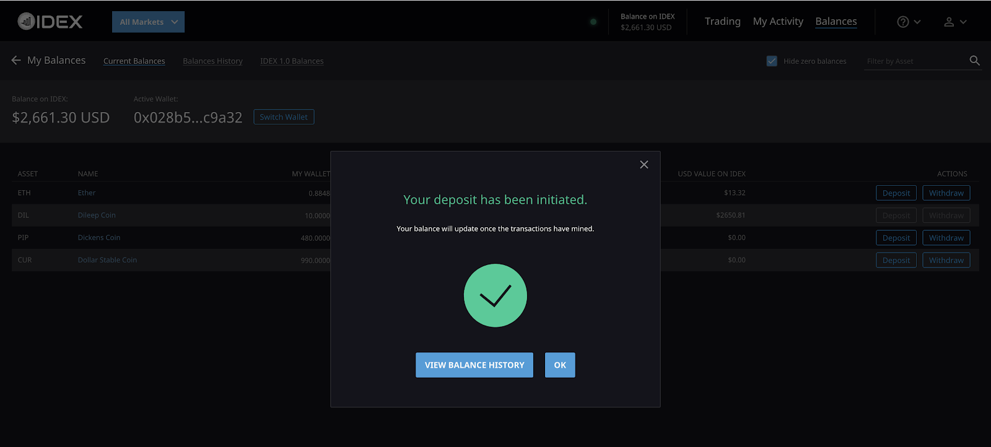Click Withdraw in the DIL row
991x447 pixels.
point(946,215)
